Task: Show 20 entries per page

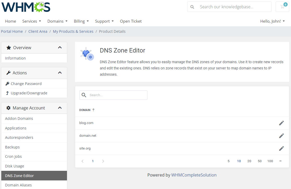Action: [x=249, y=161]
